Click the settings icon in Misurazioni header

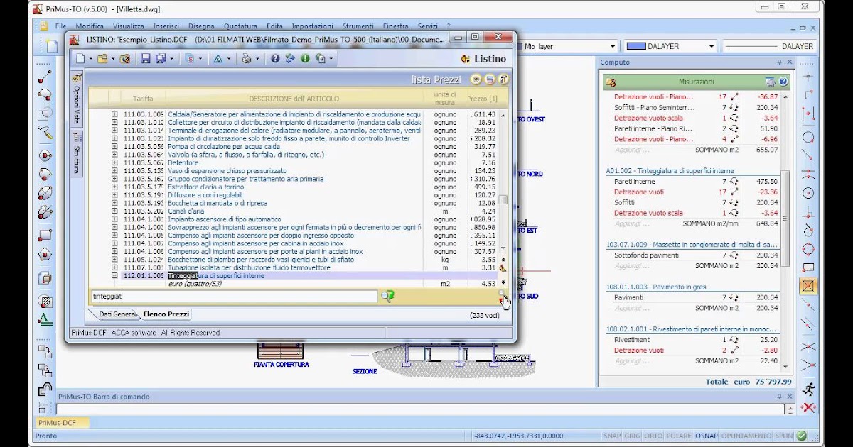pos(771,82)
